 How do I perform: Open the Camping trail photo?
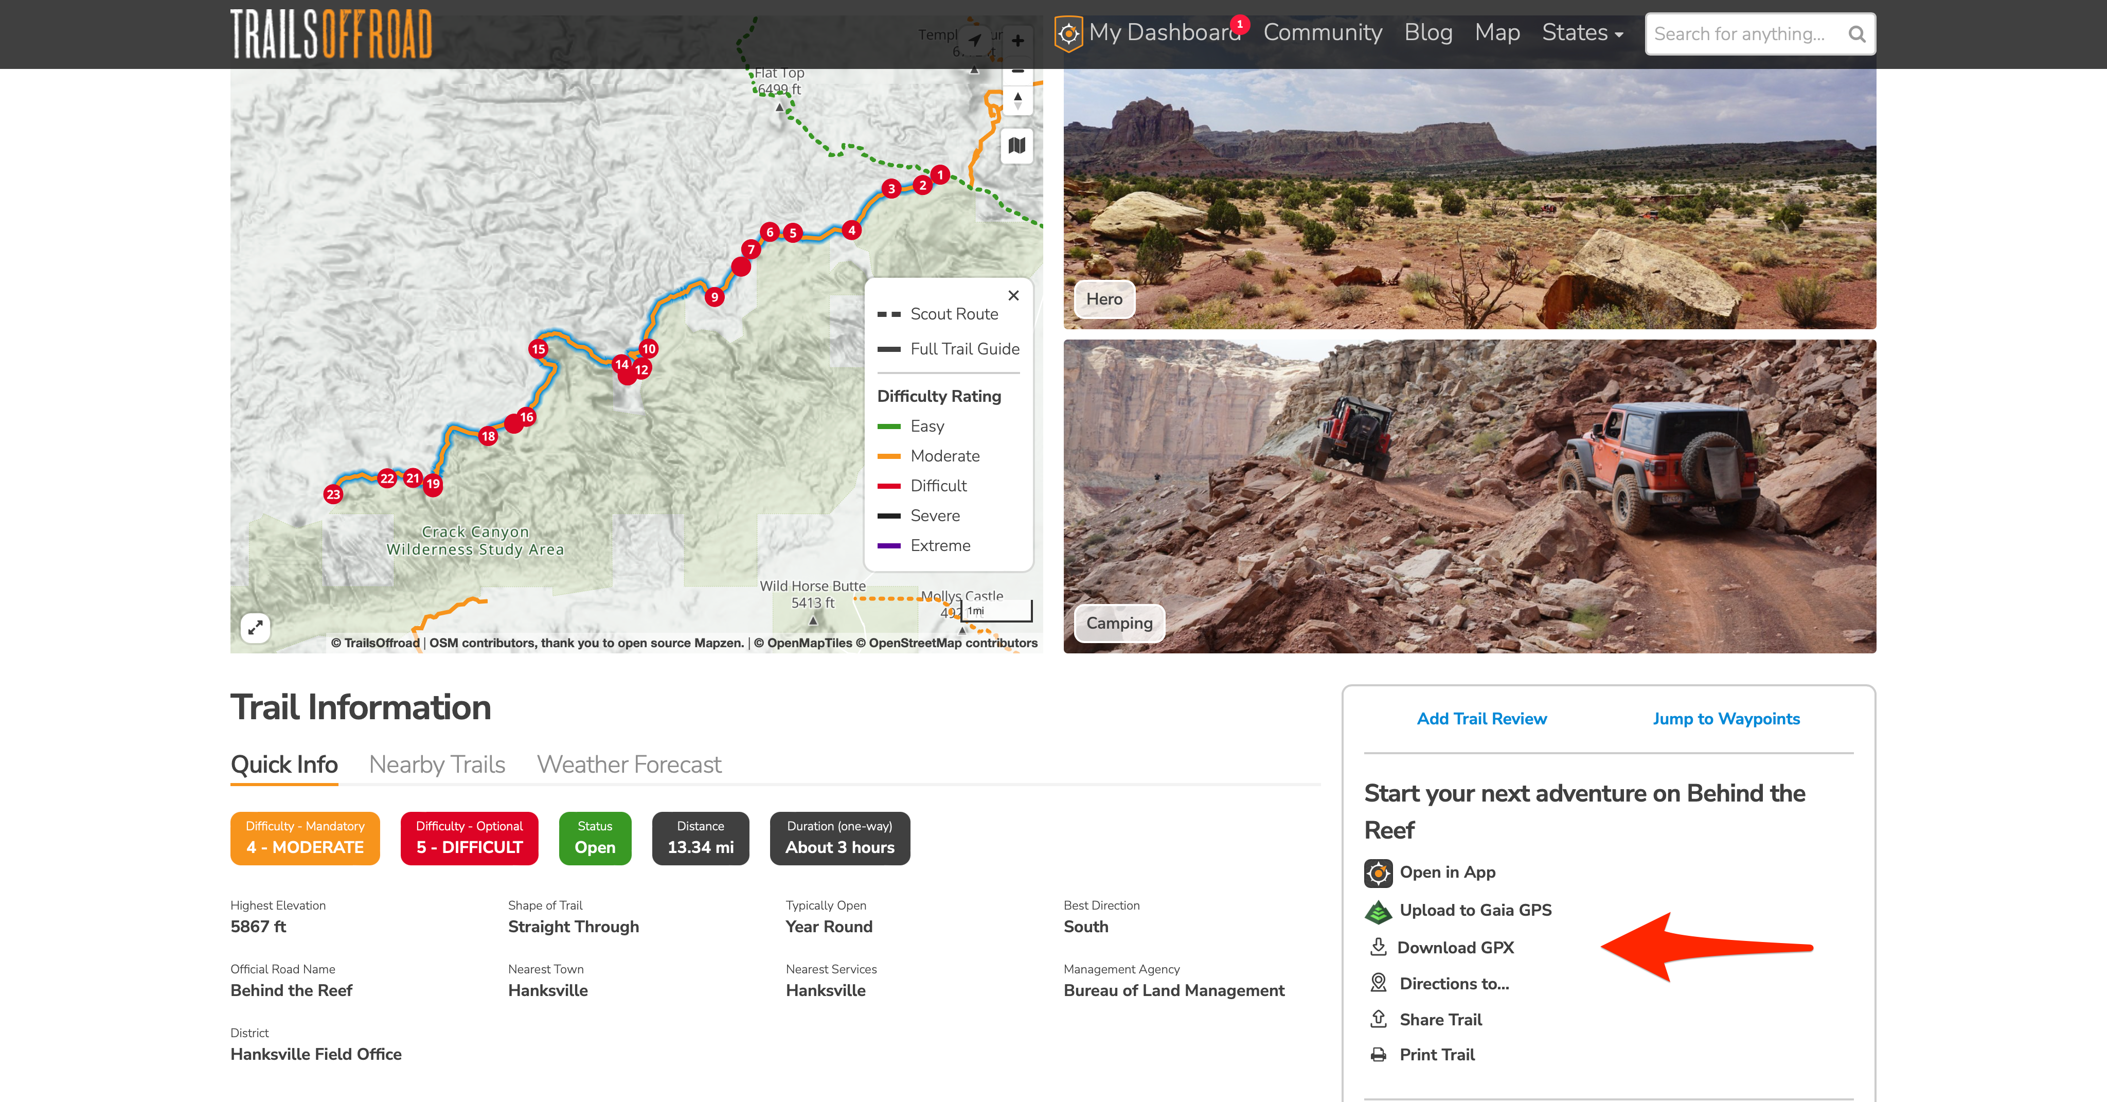click(1469, 496)
